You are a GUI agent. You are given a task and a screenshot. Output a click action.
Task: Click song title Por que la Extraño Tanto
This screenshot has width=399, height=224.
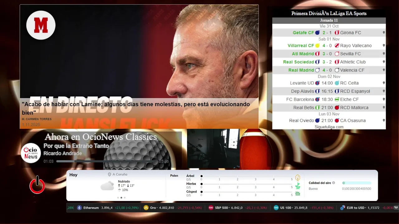pyautogui.click(x=76, y=146)
